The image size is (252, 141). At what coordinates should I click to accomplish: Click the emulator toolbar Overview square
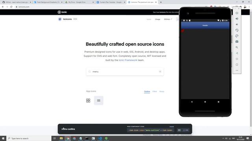tap(237, 65)
